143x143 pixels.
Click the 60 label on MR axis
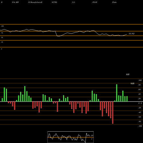coord(140,90)
